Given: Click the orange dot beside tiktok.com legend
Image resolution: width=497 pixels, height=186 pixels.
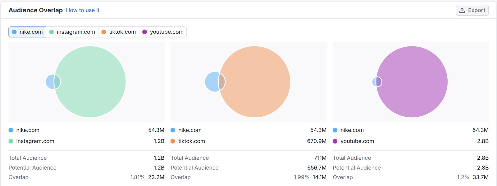Looking at the screenshot, I should [173, 141].
